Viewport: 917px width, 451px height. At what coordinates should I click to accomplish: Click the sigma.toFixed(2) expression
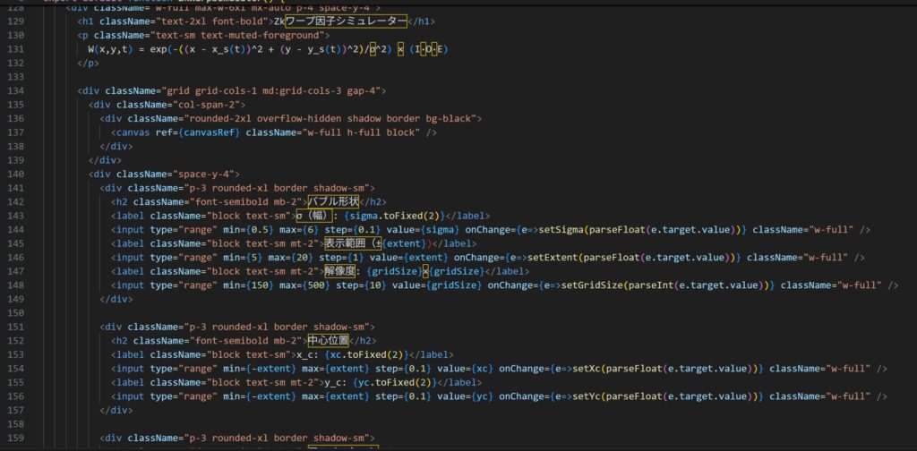click(399, 216)
